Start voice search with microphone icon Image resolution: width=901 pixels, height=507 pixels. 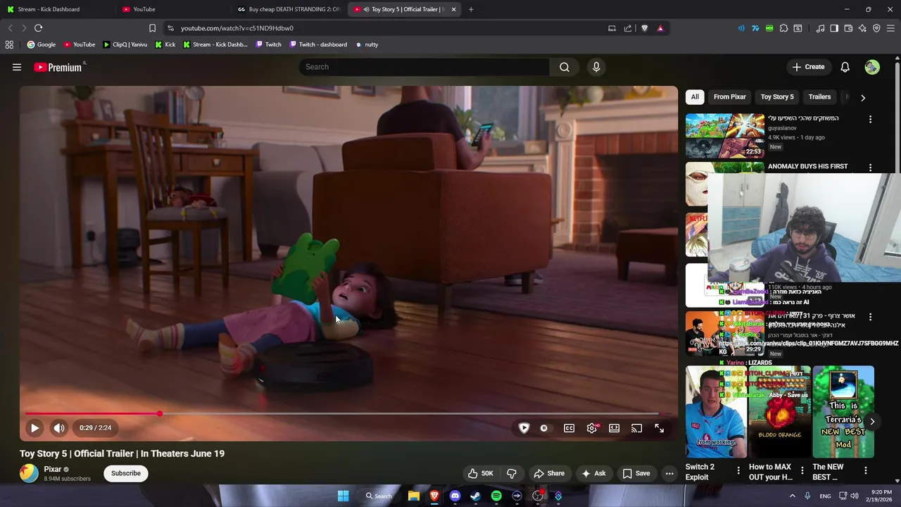[x=596, y=67]
